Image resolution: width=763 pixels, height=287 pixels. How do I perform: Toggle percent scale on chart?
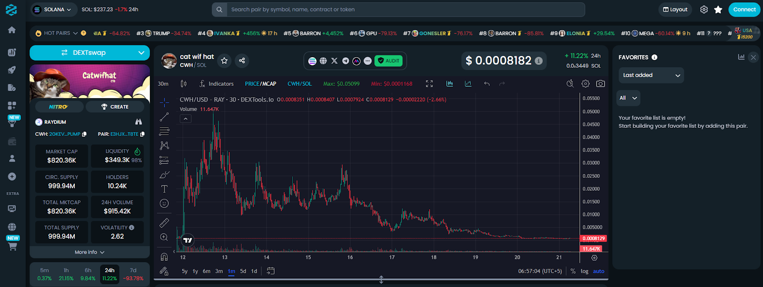573,271
